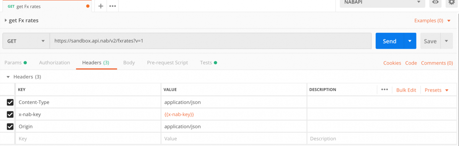
Task: Click the {{x-nab-key}} variable value
Action: coord(179,114)
